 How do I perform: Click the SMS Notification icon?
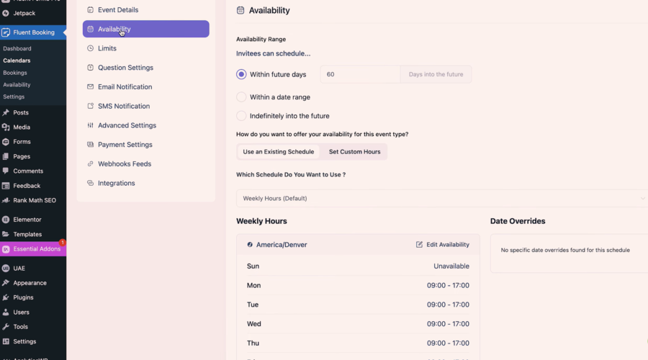point(90,106)
